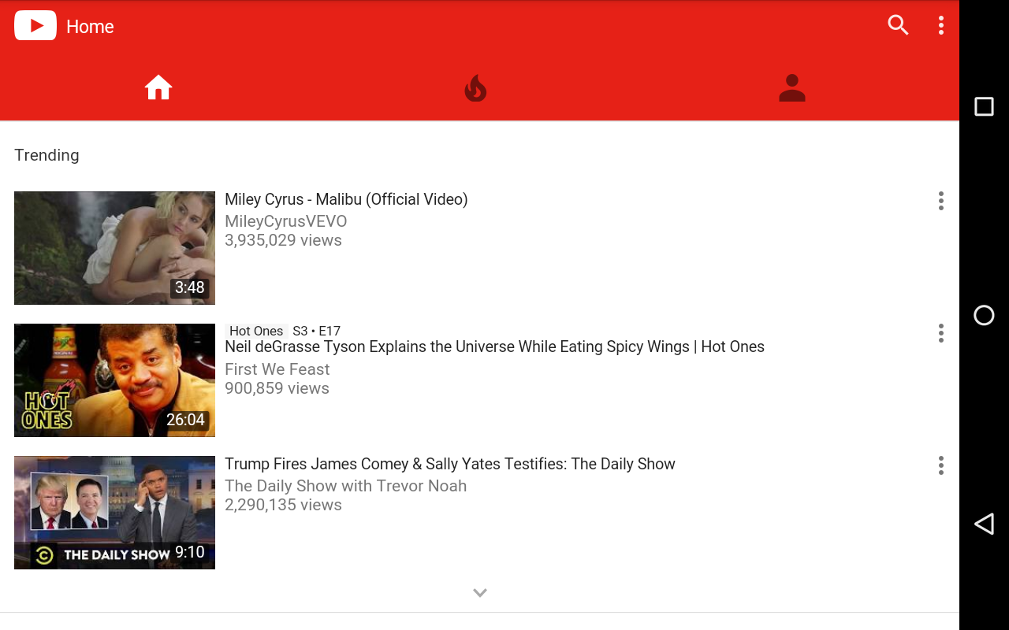Switch to the Trending section

pos(475,87)
